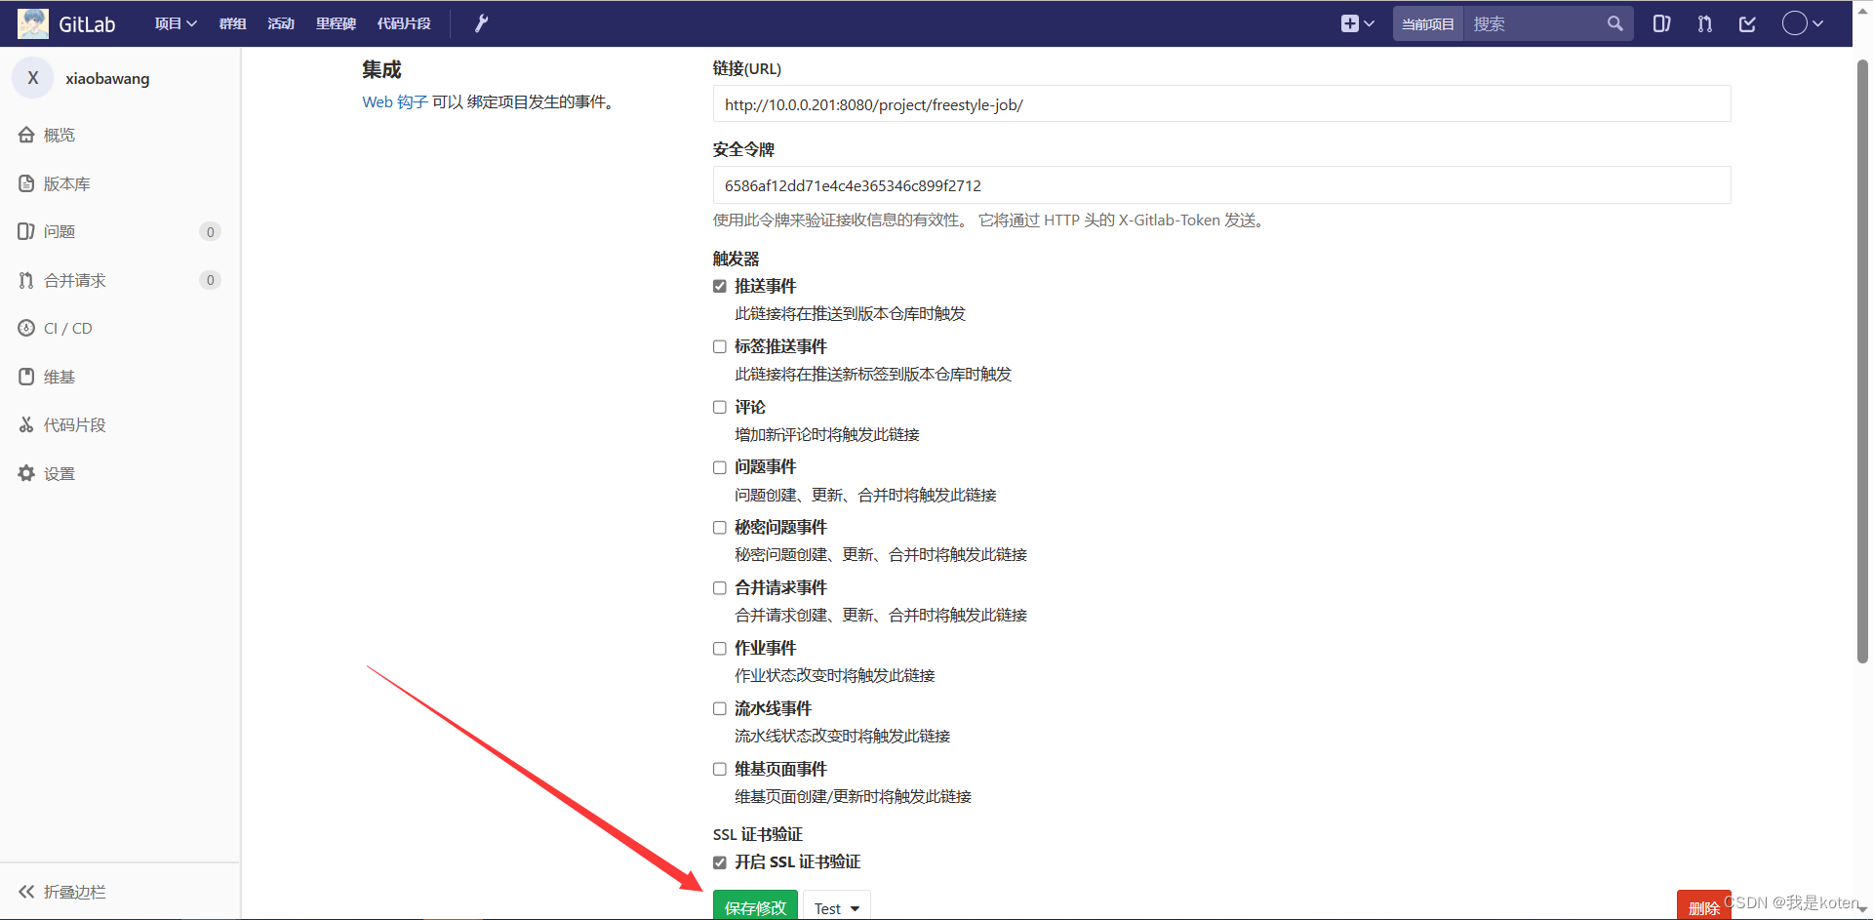Open the xiaobawang project link

click(107, 78)
